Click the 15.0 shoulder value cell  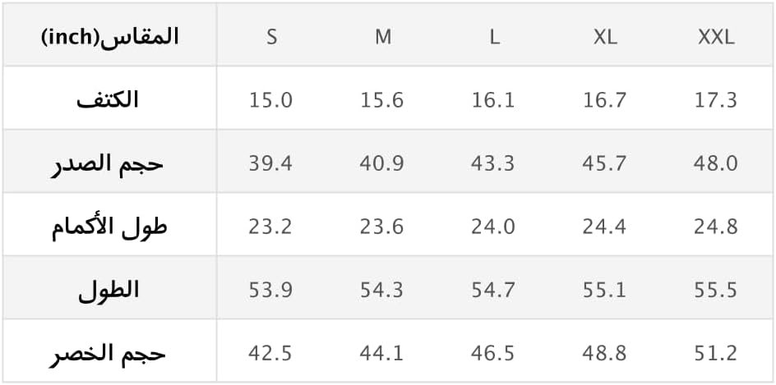point(270,100)
